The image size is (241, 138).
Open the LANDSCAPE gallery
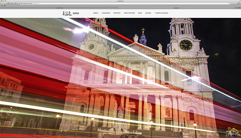(x=106, y=13)
